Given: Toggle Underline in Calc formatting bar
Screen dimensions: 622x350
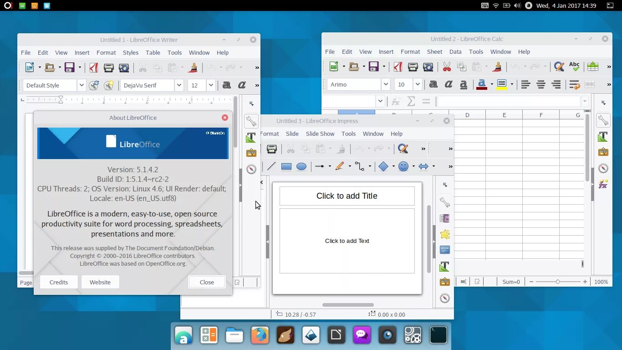Looking at the screenshot, I should pos(464,84).
